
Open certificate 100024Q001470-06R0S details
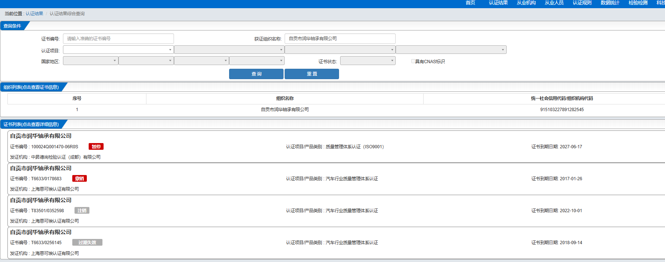54,147
